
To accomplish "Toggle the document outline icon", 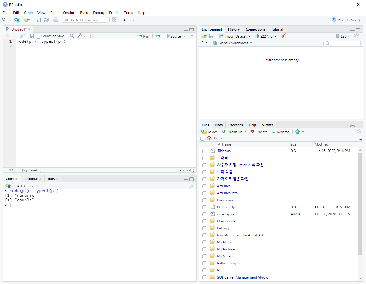I will click(x=192, y=36).
